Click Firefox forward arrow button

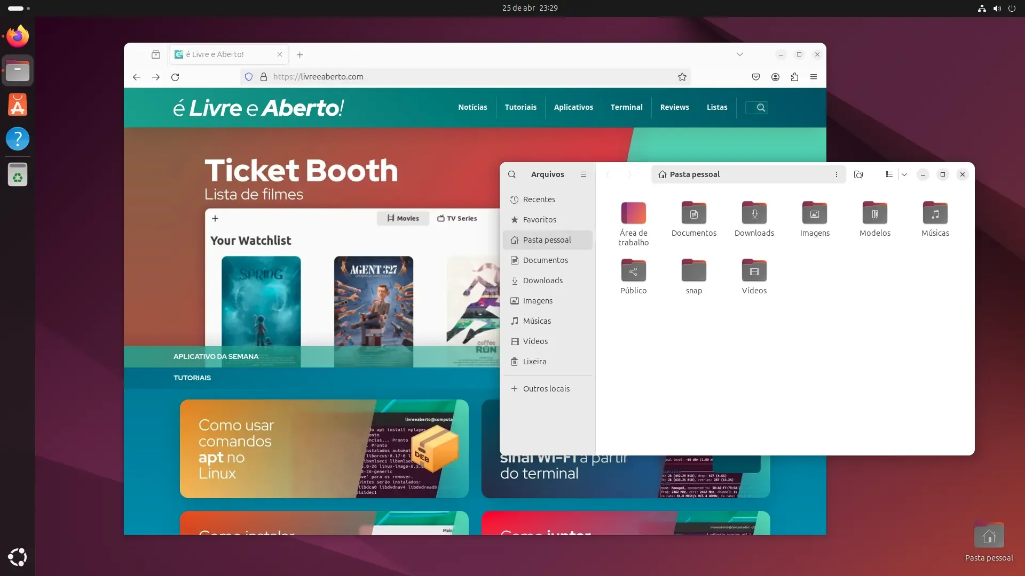pos(156,77)
